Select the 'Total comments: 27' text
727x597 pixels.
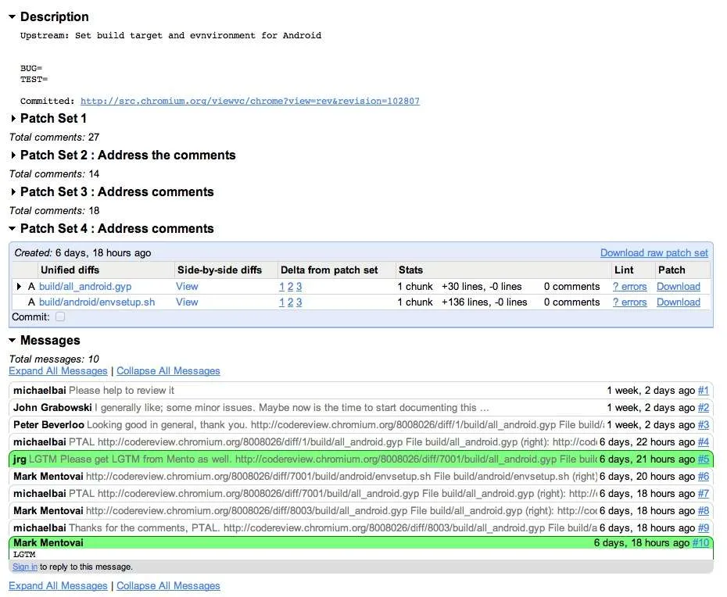point(54,138)
